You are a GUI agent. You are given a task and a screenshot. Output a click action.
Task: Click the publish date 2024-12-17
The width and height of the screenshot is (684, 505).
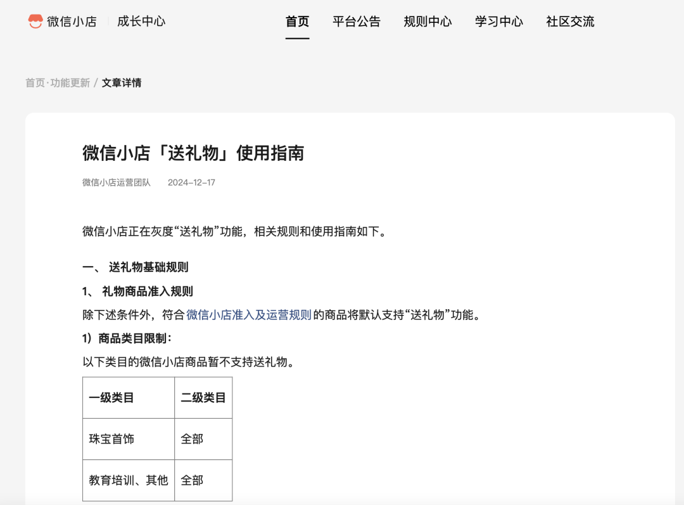(x=191, y=182)
